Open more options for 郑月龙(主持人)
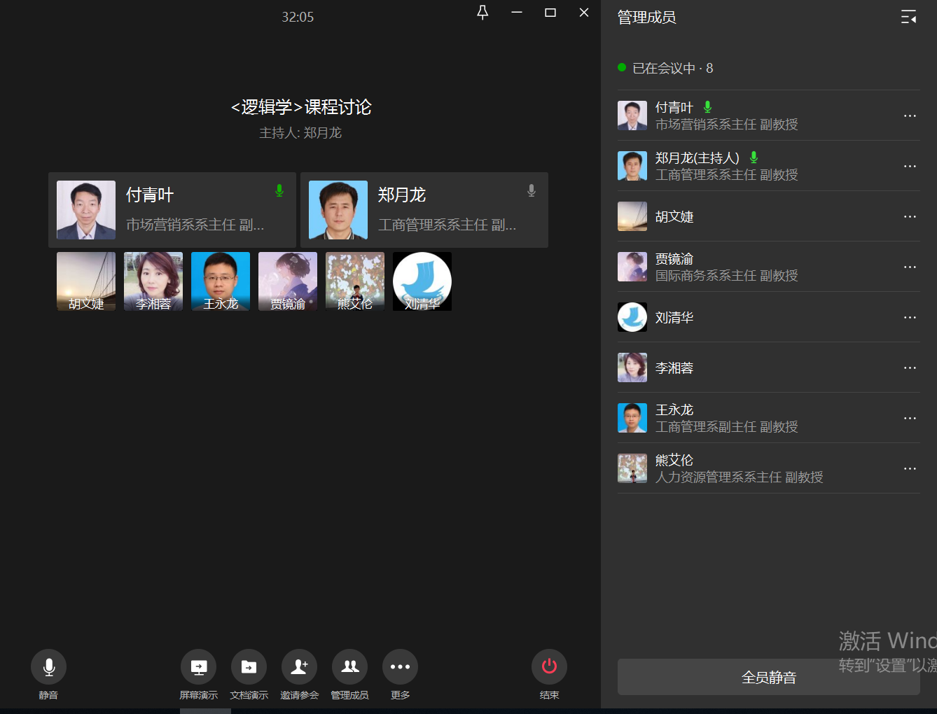 [x=910, y=167]
